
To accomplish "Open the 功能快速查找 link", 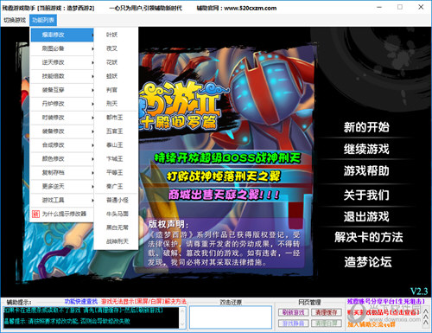I will pyautogui.click(x=81, y=302).
